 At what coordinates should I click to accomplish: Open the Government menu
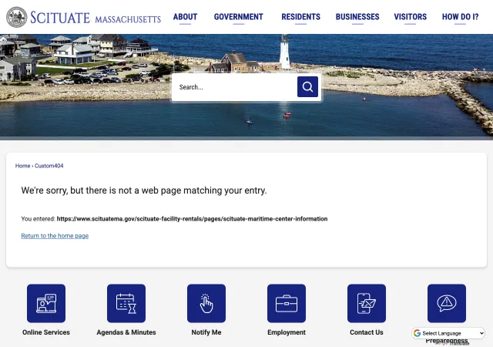coord(239,17)
